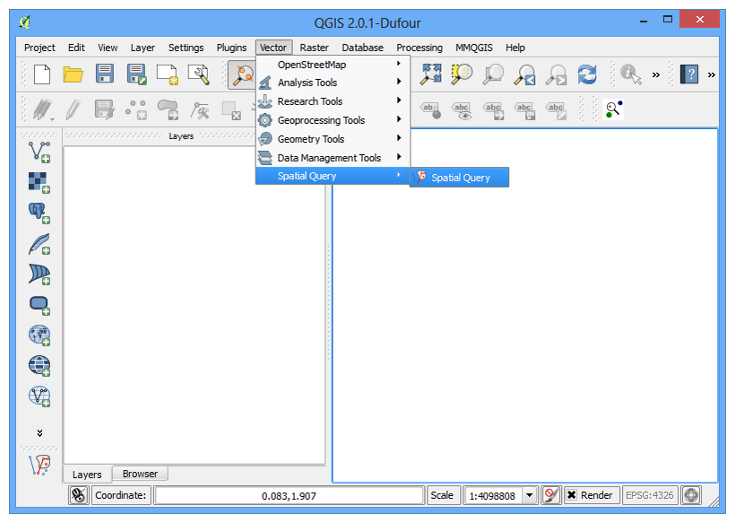Click the Scale value field 1:4098808
The height and width of the screenshot is (523, 735).
click(x=493, y=496)
